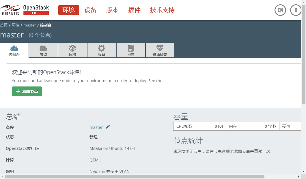306x179 pixels.
Task: Click the OpenStack Fuel logo
Action: tap(36, 9)
